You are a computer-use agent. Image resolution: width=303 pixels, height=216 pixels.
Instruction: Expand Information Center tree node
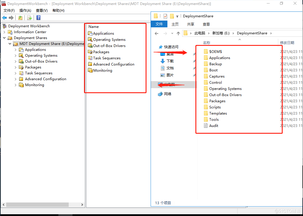tap(4, 32)
